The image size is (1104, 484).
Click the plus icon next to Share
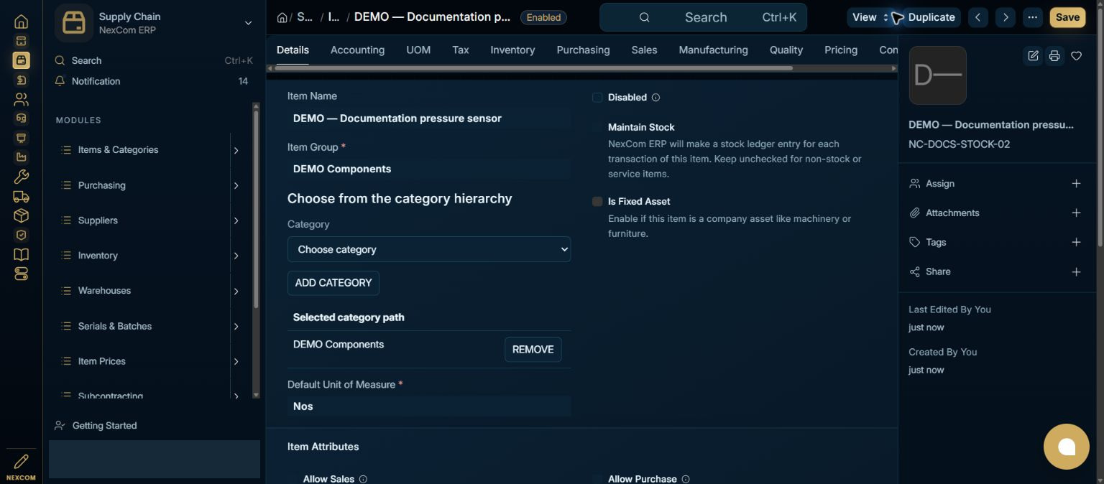1076,272
